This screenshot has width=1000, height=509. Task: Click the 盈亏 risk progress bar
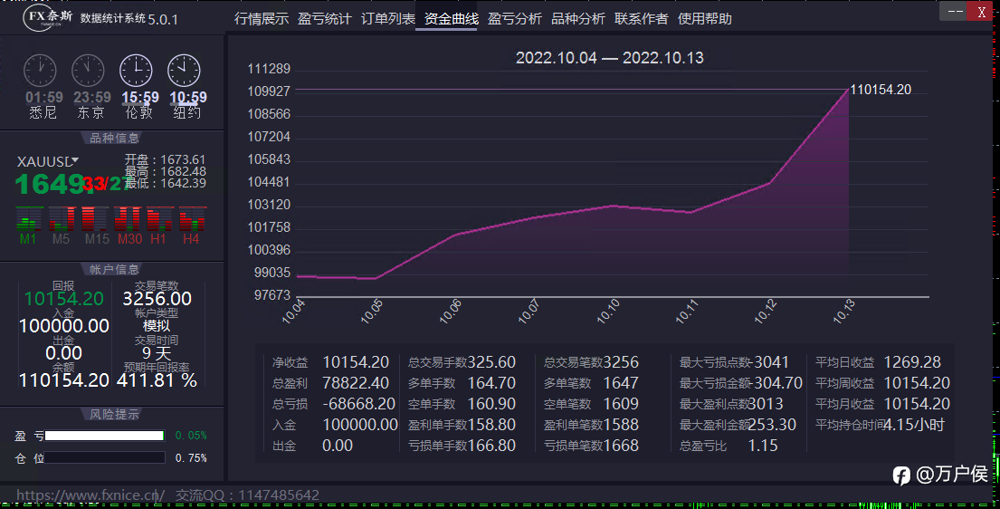[105, 436]
